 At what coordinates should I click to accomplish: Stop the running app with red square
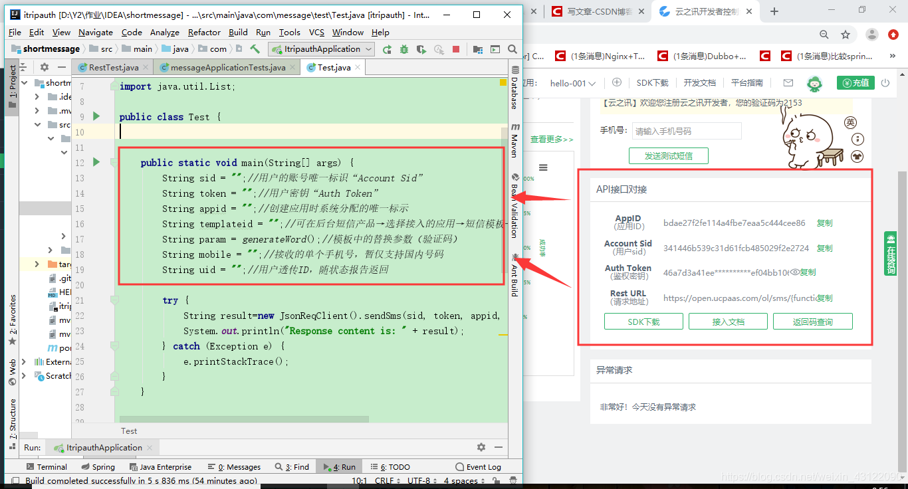456,49
